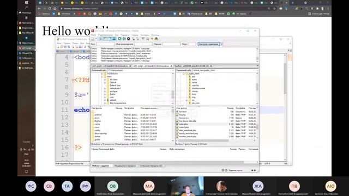Screen dimensions: 349x196
Task: Open the Файл menu in FileZilla
Action: [94, 35]
